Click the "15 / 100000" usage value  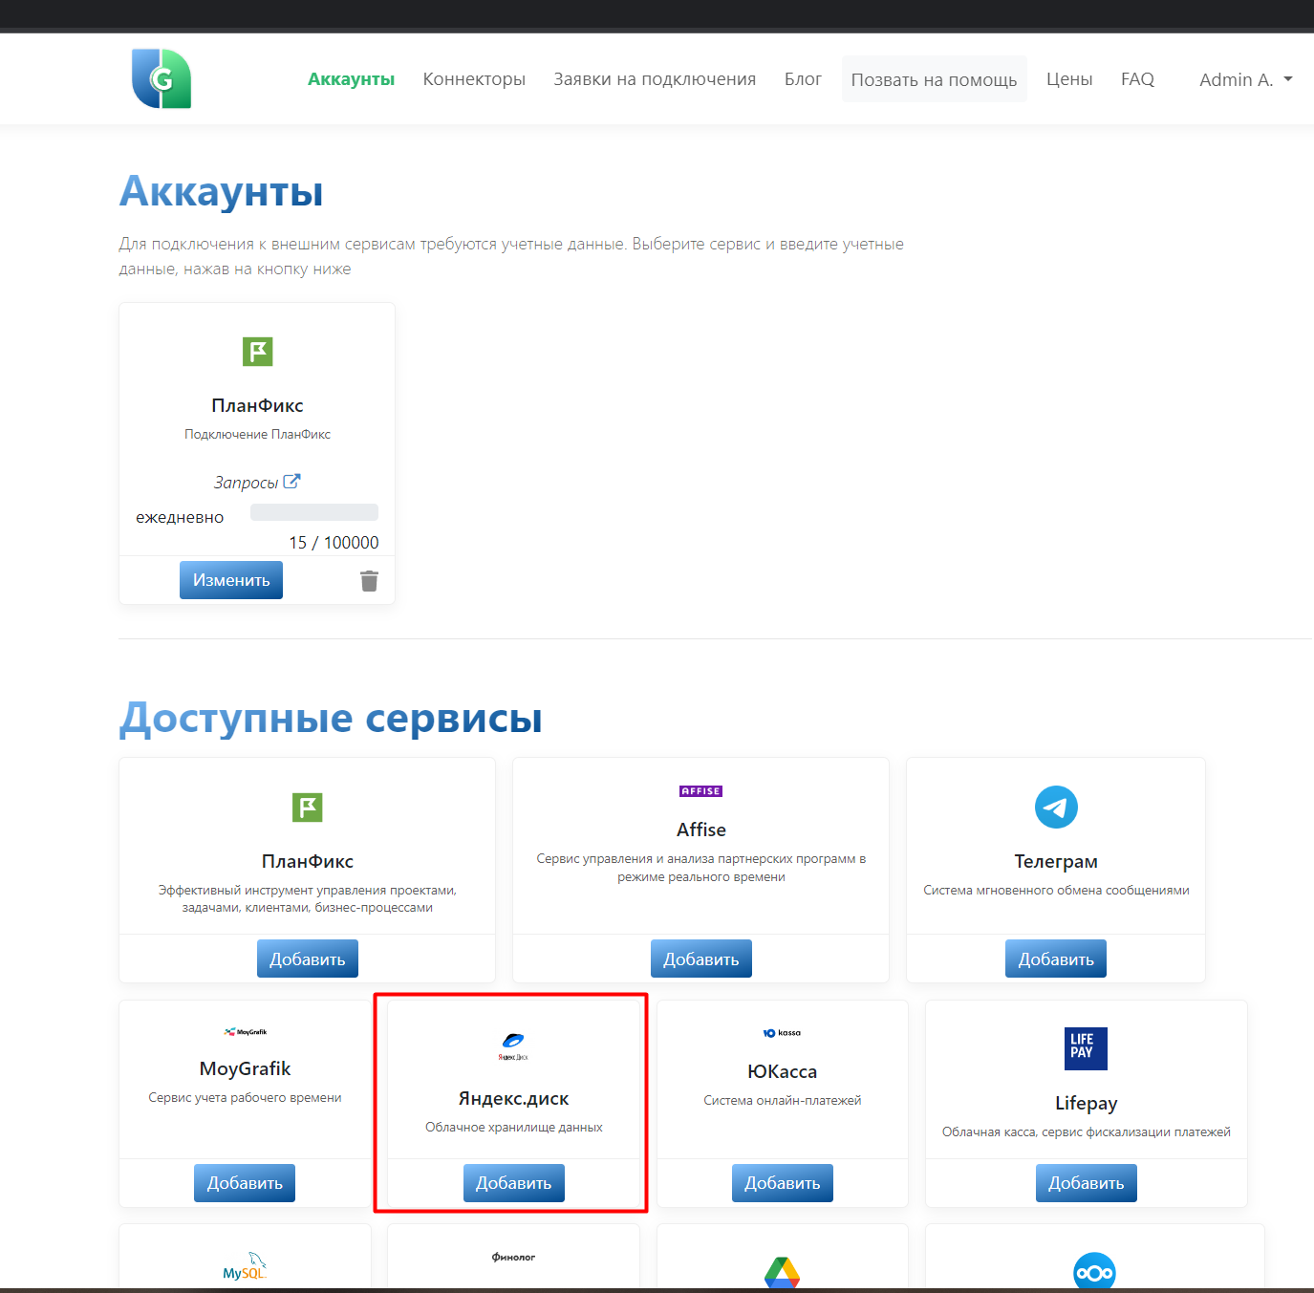334,543
